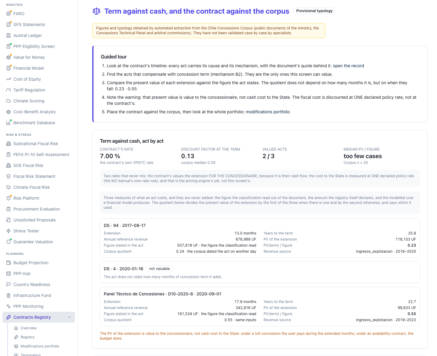This screenshot has width=437, height=356.
Task: Go to Value for Money page
Action: point(29,57)
